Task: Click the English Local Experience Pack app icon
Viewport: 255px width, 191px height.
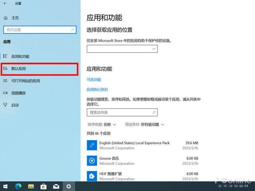Action: [92, 145]
